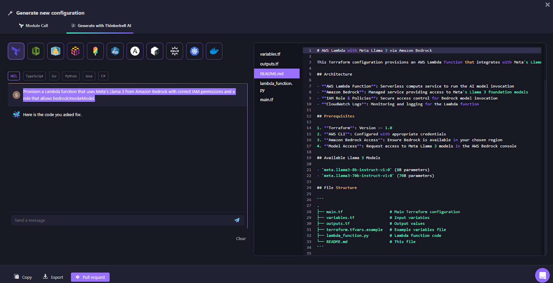The height and width of the screenshot is (283, 553).
Task: Choose C# language option
Action: (x=103, y=76)
